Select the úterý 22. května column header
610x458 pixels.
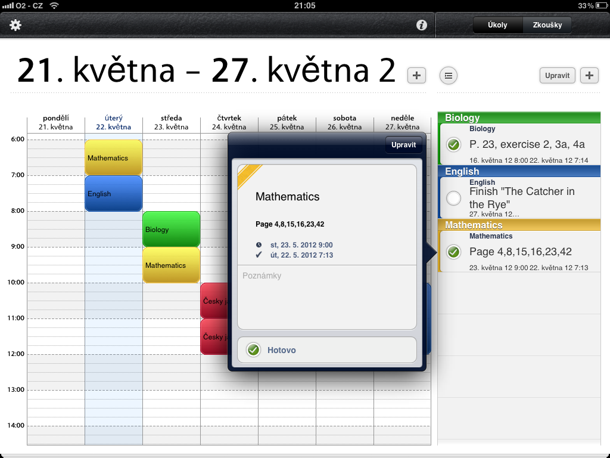[113, 122]
